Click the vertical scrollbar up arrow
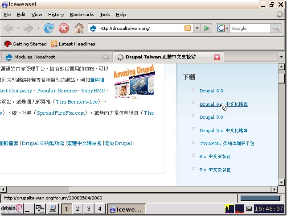 (281, 67)
